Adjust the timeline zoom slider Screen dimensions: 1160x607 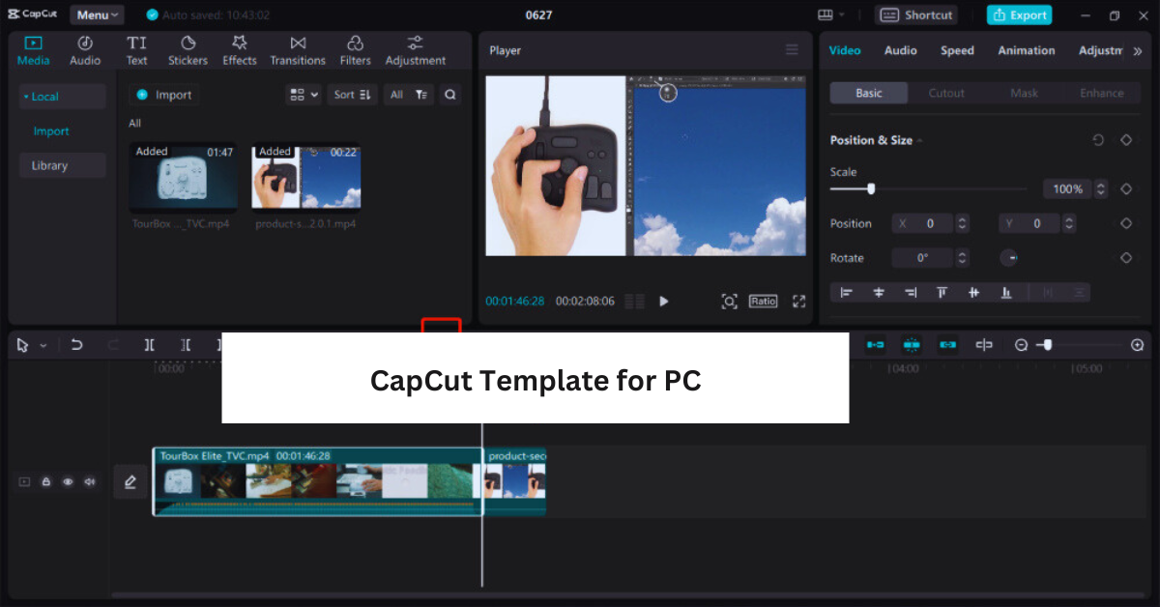pos(1046,345)
